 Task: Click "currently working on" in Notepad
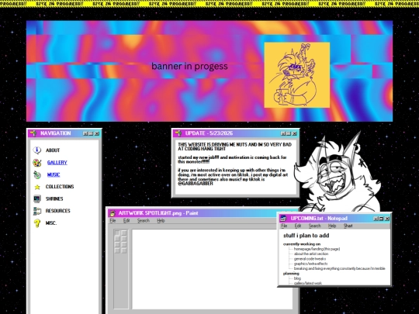[302, 244]
